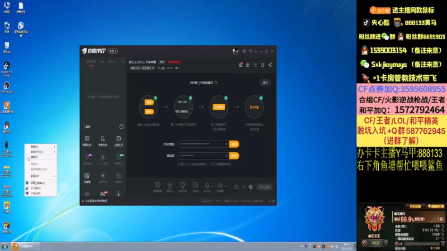
Task: Click the start live button at bottom right
Action: 264,187
